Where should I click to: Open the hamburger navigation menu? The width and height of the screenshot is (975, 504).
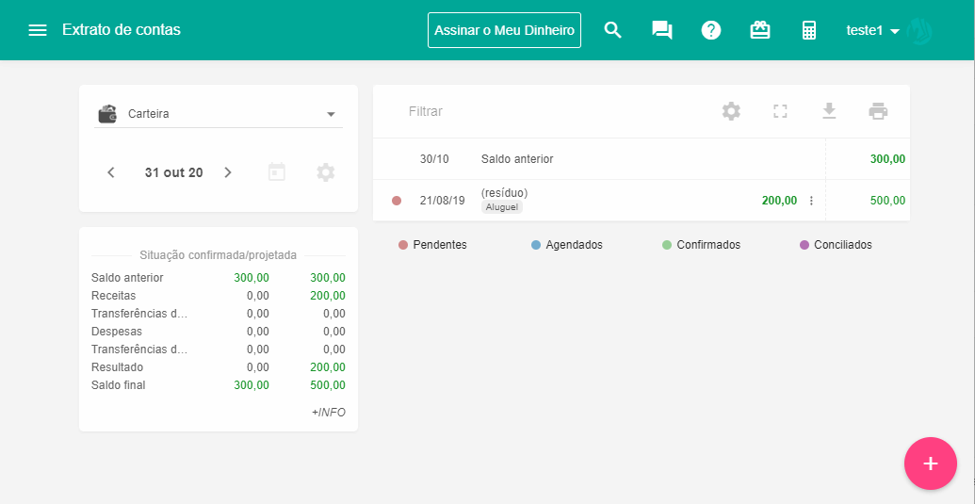click(38, 30)
